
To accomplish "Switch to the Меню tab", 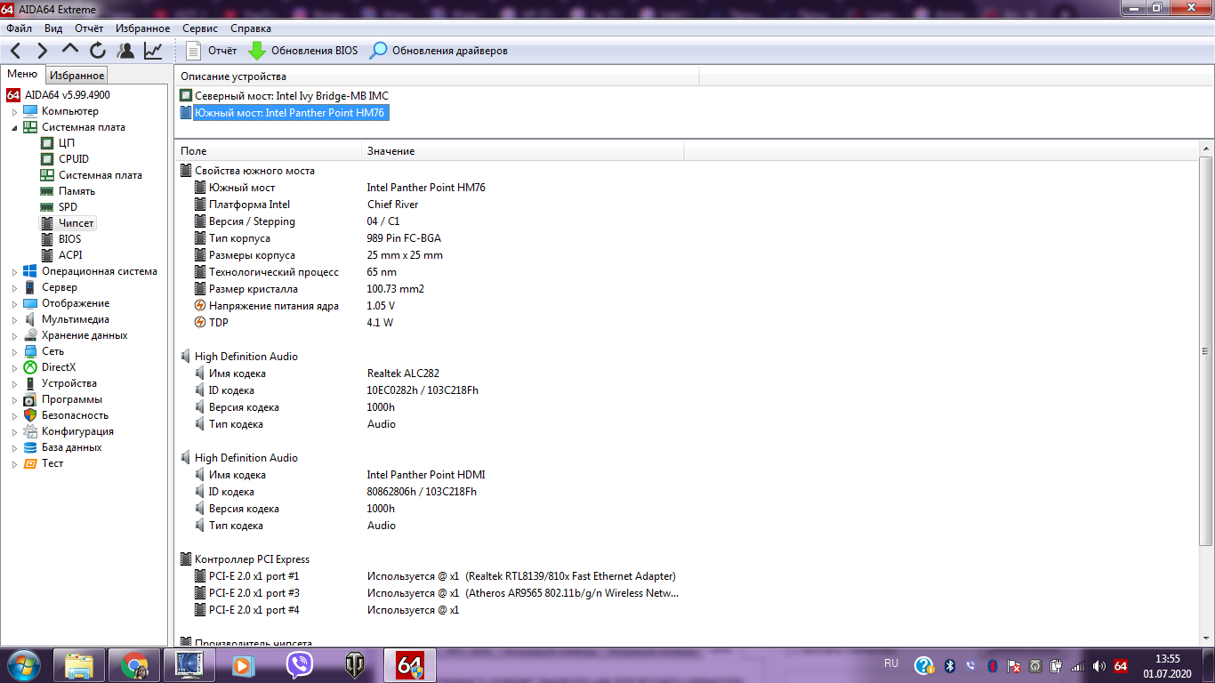I will [22, 75].
